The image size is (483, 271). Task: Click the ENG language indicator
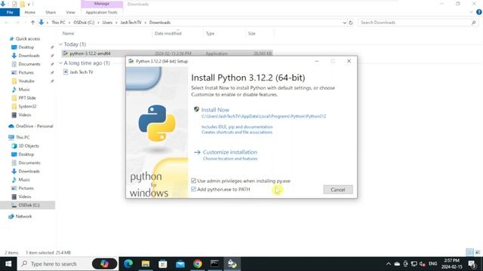tap(432, 263)
